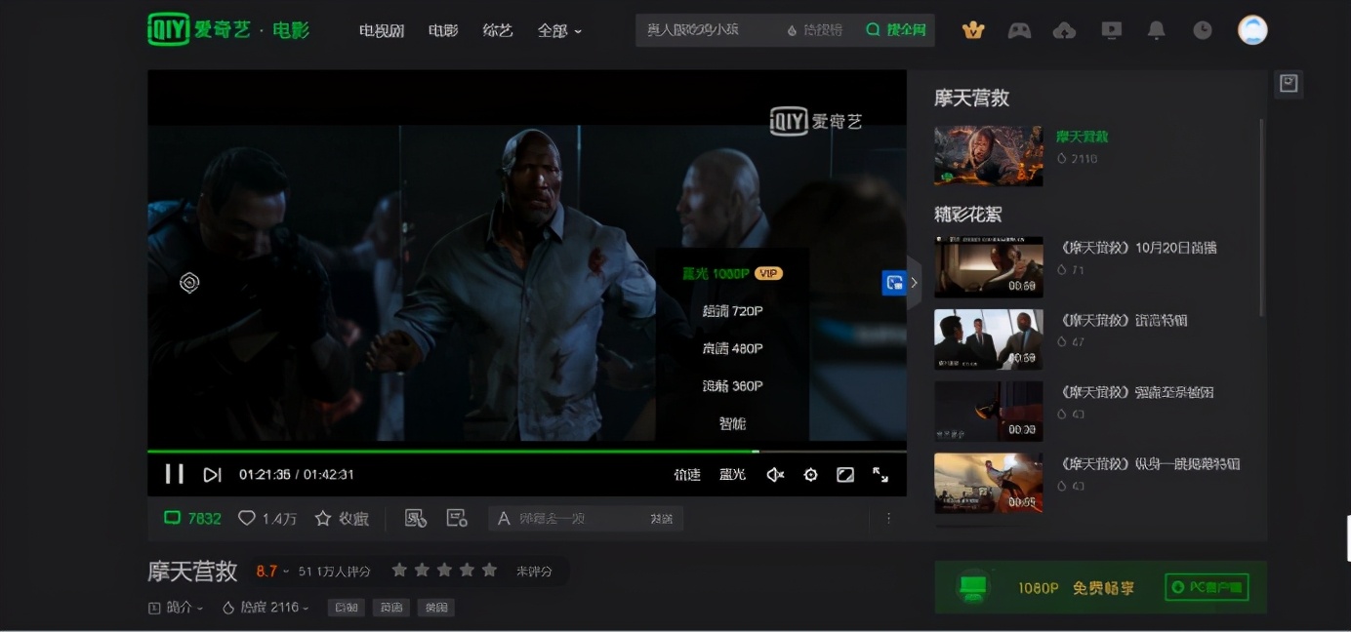
Task: Click the 搜全网 search button
Action: [x=895, y=30]
